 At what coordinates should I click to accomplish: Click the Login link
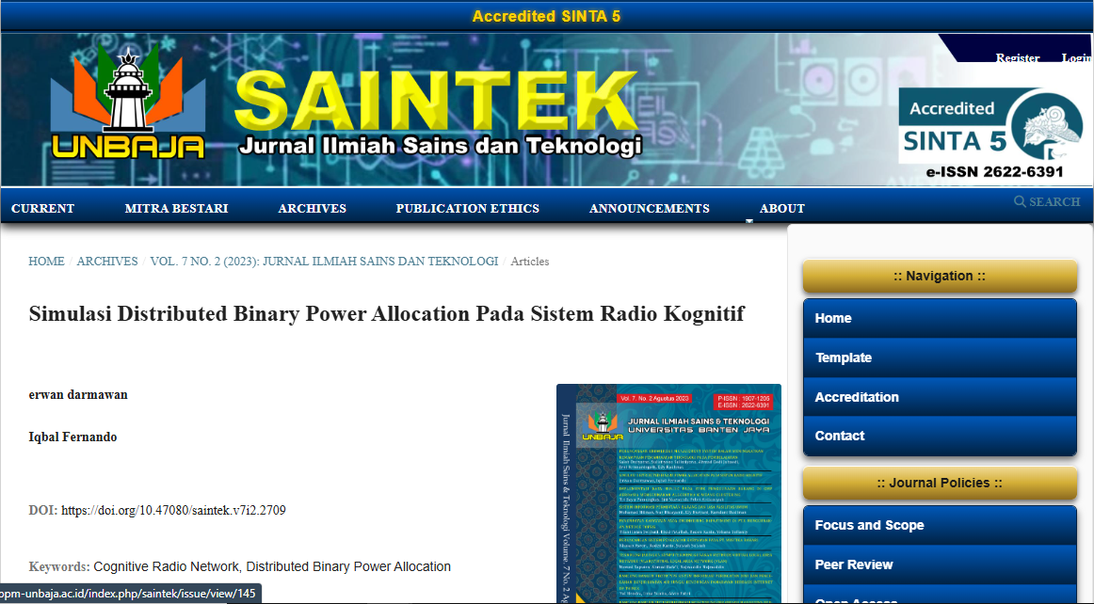click(x=1076, y=58)
